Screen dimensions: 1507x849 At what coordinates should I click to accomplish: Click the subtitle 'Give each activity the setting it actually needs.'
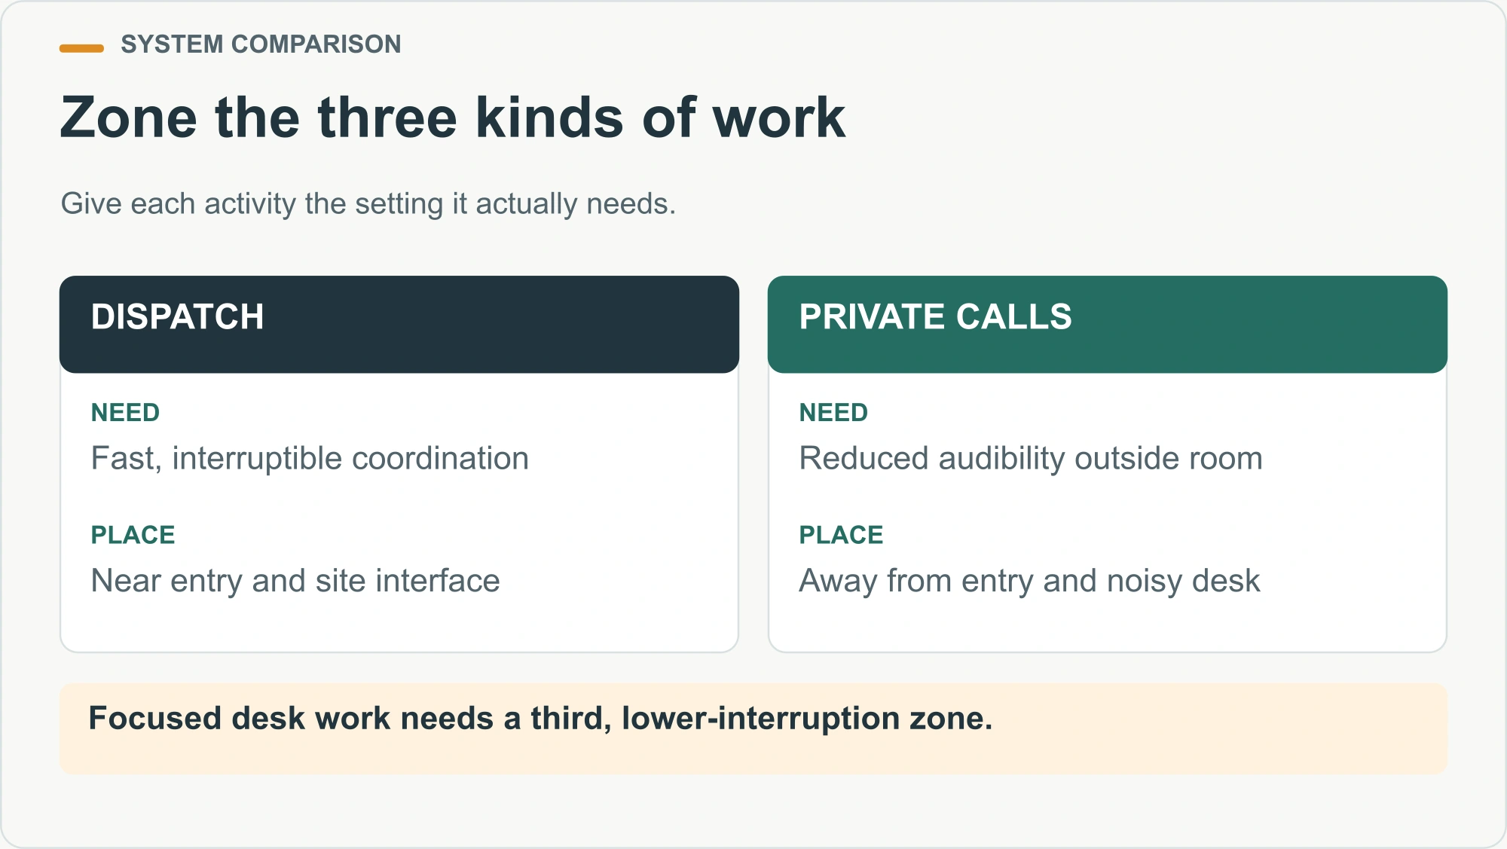368,203
